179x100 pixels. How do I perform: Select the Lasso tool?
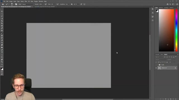coord(2,16)
